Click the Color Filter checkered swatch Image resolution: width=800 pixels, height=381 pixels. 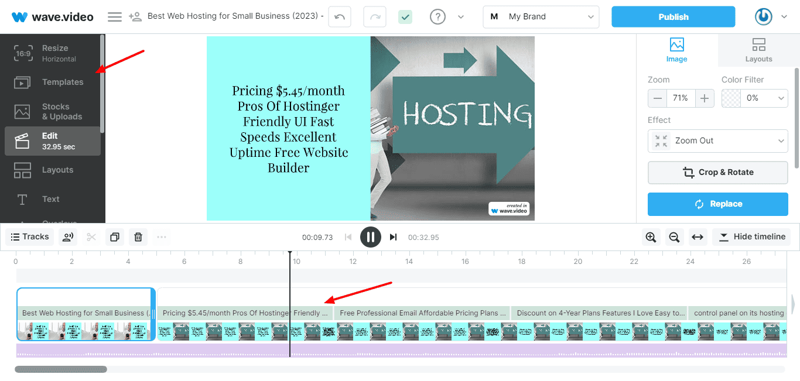click(x=731, y=98)
